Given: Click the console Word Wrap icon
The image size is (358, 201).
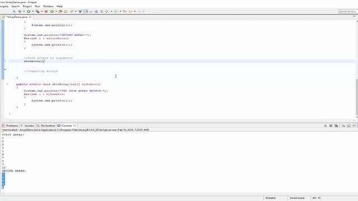Looking at the screenshot, I should (354, 126).
